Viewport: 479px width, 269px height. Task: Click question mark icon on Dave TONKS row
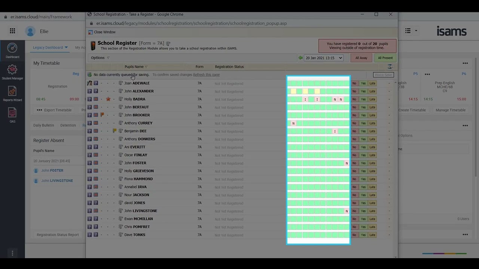(x=89, y=235)
